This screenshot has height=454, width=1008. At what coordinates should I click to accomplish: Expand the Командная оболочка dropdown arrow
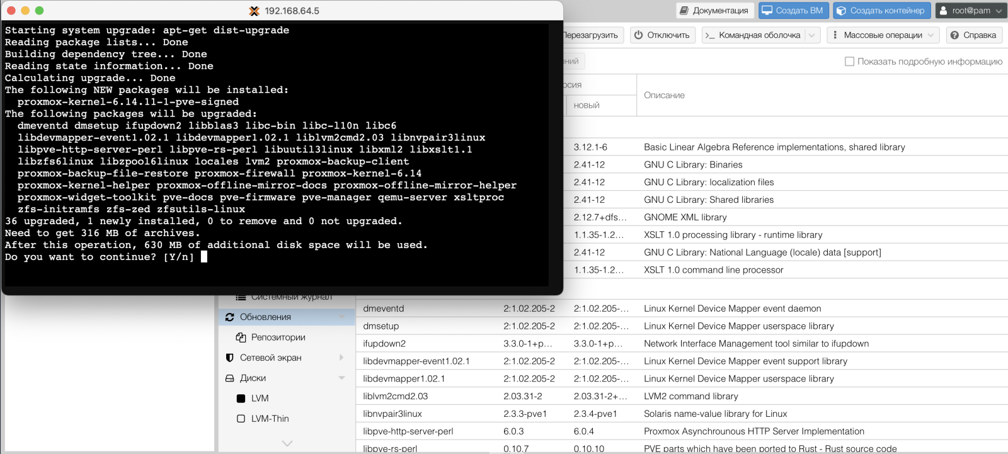pos(812,35)
